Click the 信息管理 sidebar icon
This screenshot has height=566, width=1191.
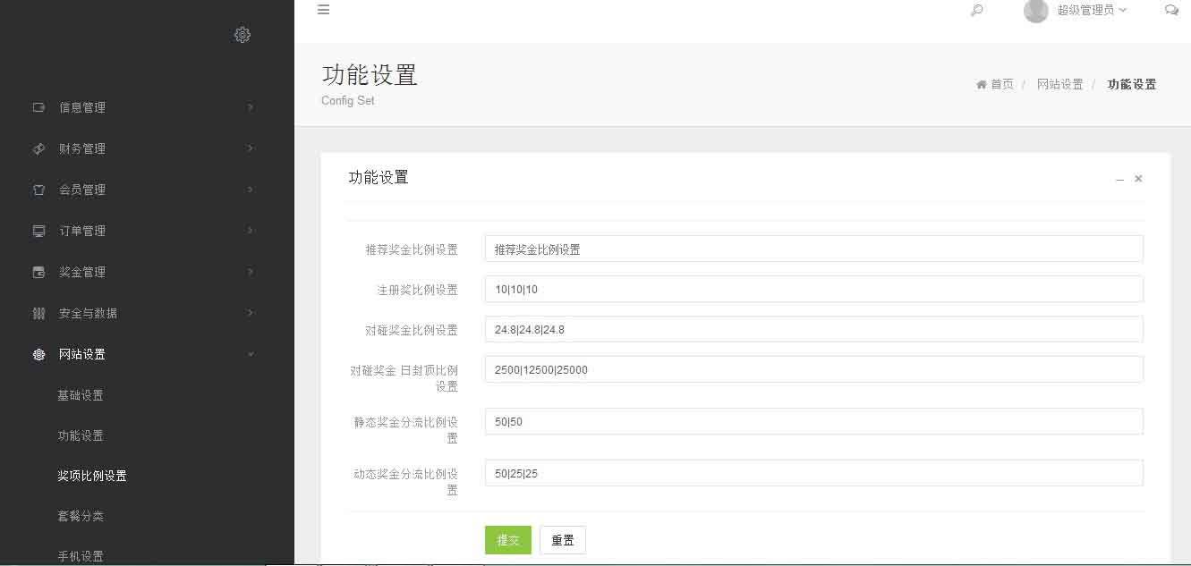[38, 107]
